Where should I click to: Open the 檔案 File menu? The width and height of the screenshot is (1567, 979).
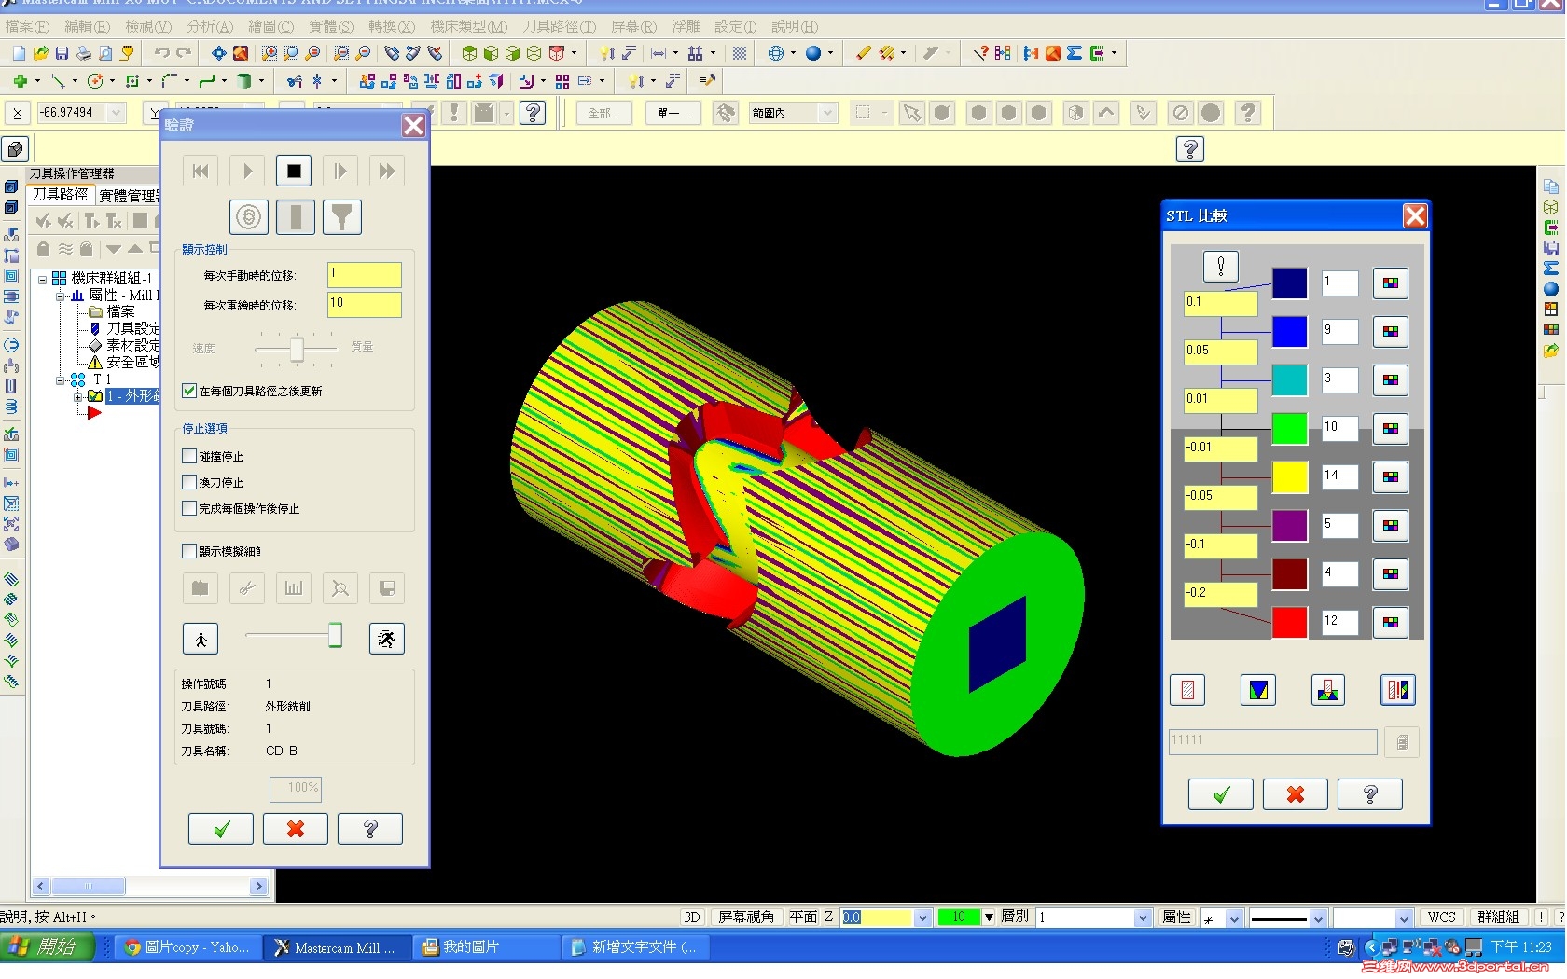(27, 26)
